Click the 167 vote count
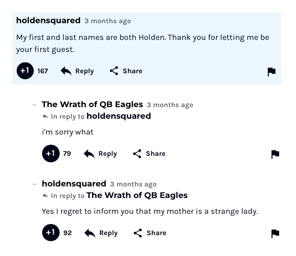The height and width of the screenshot is (256, 296). point(43,71)
